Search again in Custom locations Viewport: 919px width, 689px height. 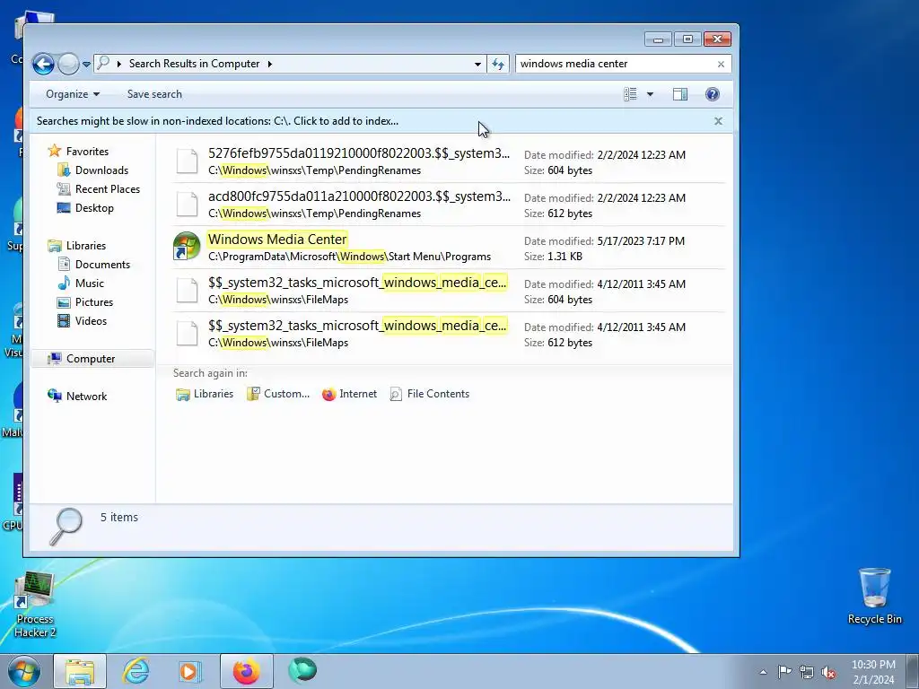click(278, 395)
